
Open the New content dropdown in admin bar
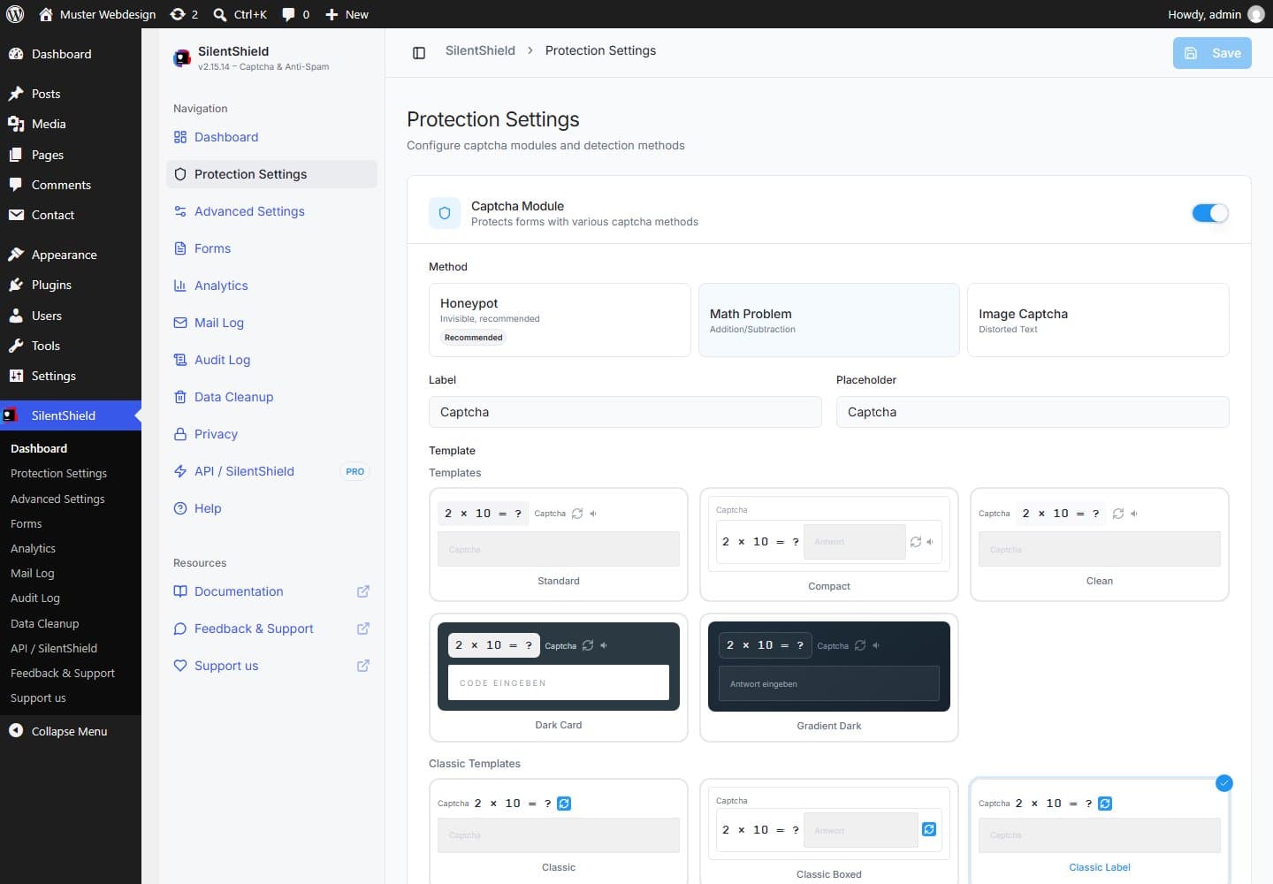coord(347,14)
